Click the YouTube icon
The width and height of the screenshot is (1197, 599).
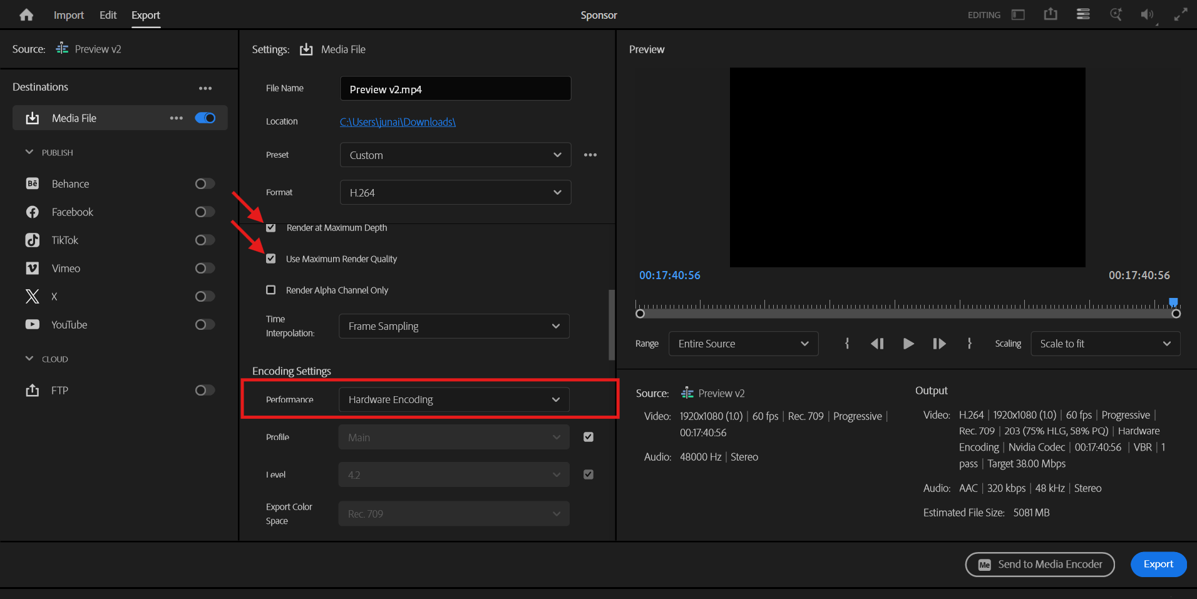point(33,324)
